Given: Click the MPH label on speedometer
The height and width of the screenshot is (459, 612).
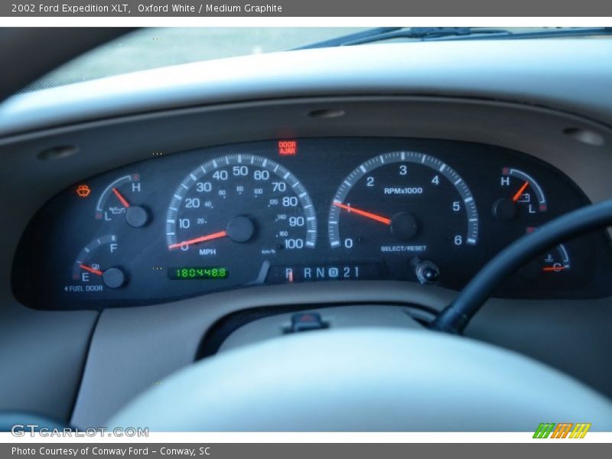Looking at the screenshot, I should click(207, 252).
